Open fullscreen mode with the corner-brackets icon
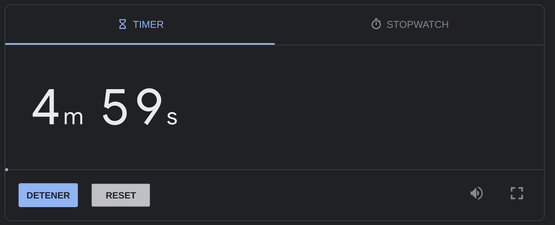Viewport: 555px width, 225px height. [x=517, y=193]
